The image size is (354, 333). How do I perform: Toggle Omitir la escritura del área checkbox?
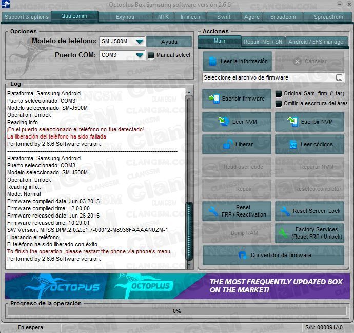pyautogui.click(x=279, y=104)
